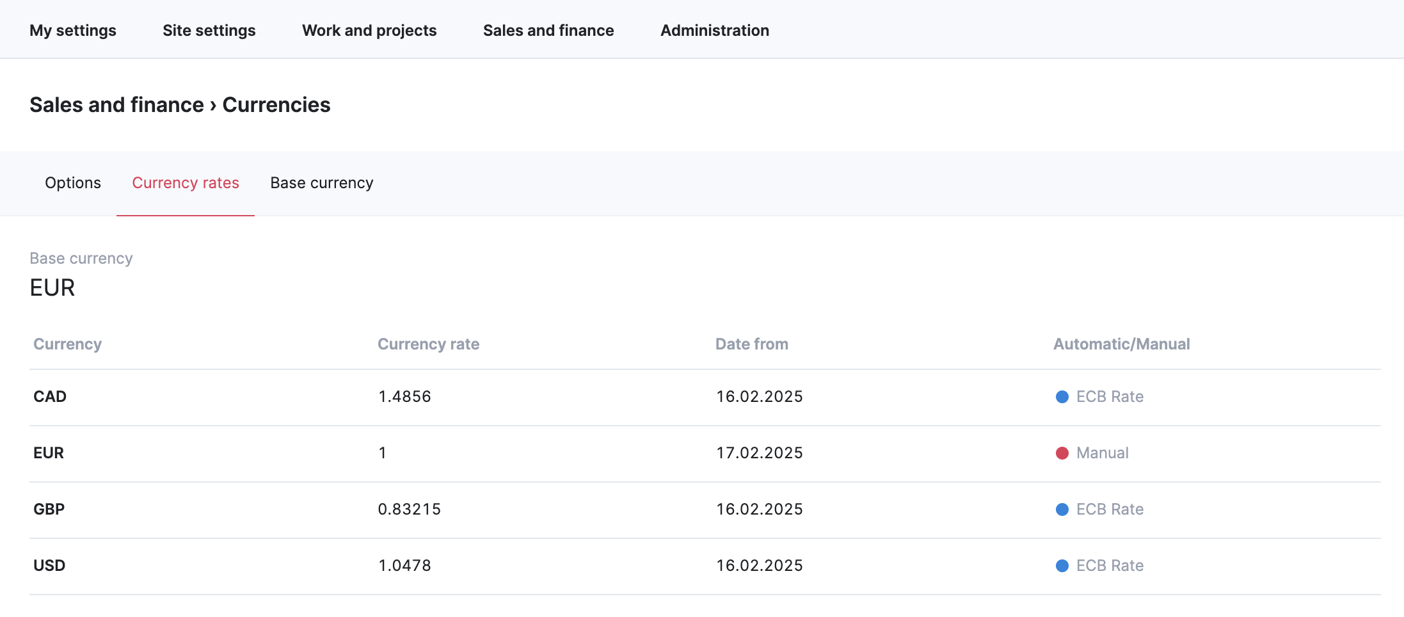This screenshot has height=617, width=1404.
Task: Click the Sales and finance › Currencies heading
Action: click(x=180, y=105)
